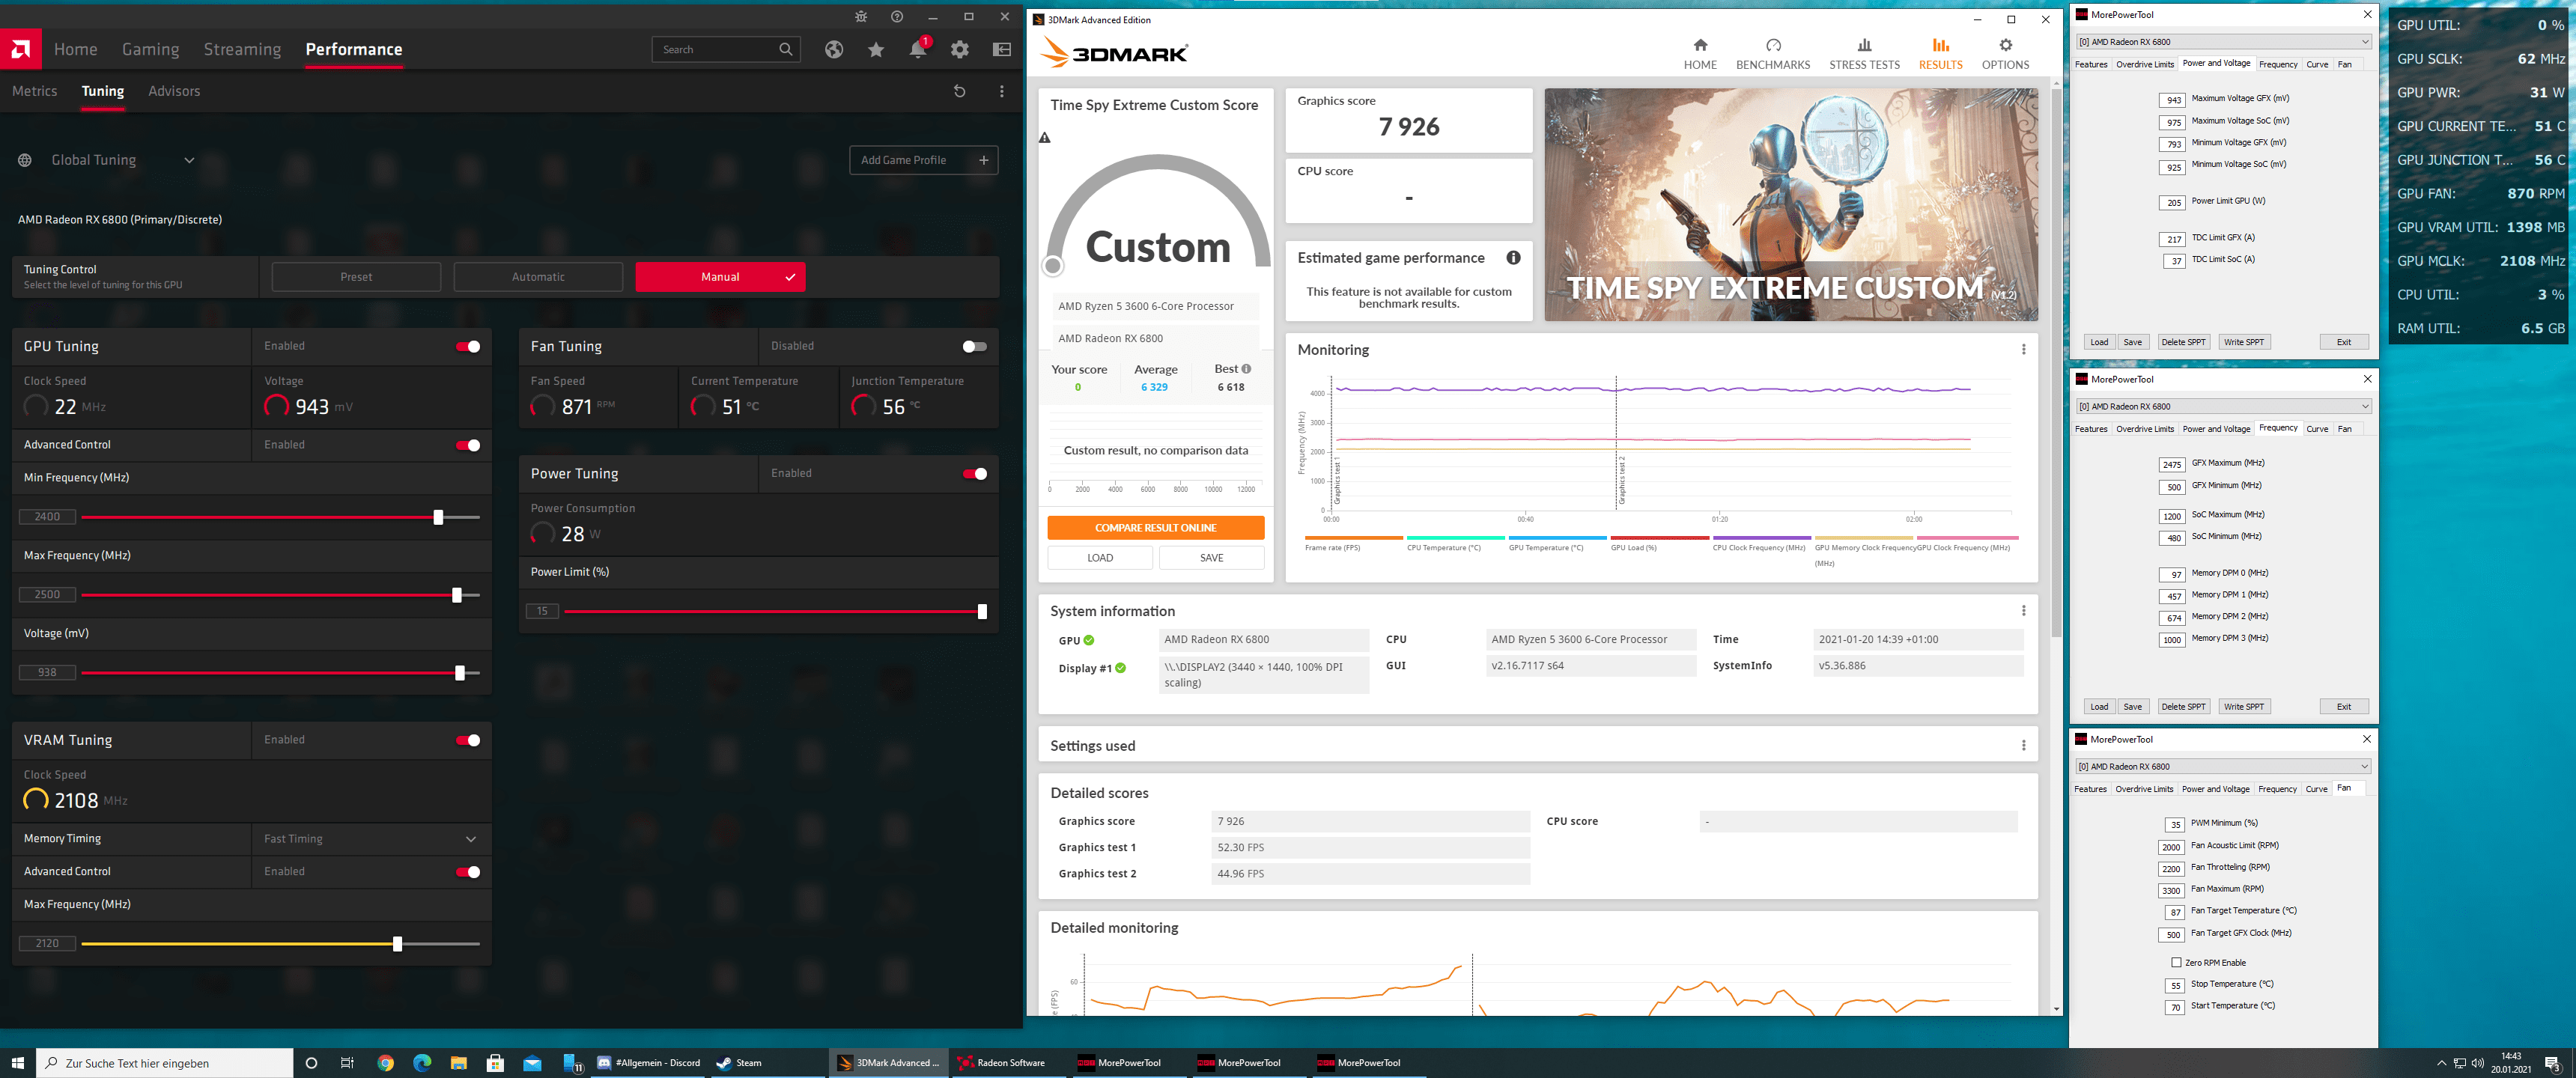Viewport: 2576px width, 1078px height.
Task: Select Automatic tuning control
Action: pyautogui.click(x=538, y=277)
